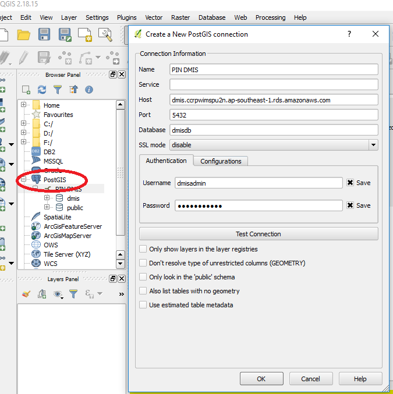Enable Only show layers in layer registries
The height and width of the screenshot is (394, 393).
[143, 249]
